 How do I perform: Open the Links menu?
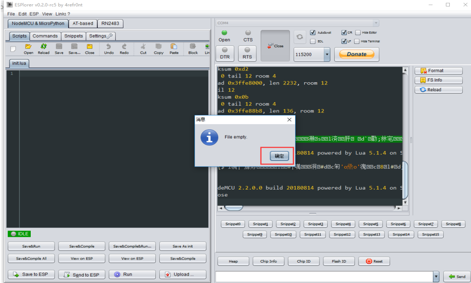click(x=61, y=14)
